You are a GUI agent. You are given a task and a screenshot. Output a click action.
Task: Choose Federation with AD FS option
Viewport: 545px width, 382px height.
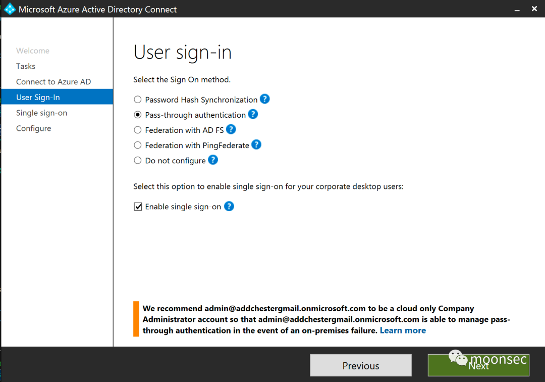coord(138,130)
